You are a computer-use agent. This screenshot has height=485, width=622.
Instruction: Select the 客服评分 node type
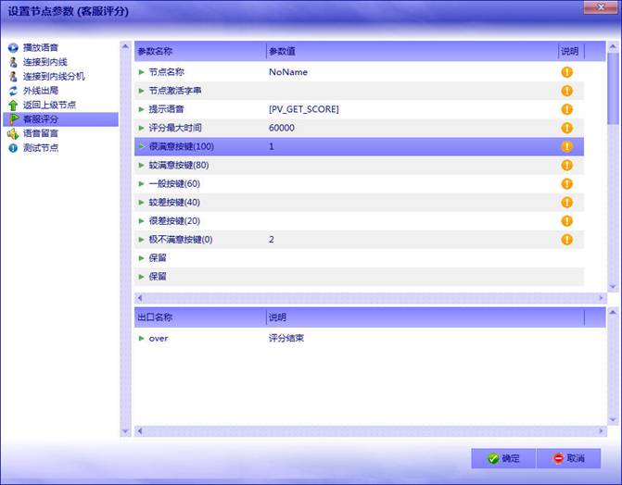[x=41, y=119]
